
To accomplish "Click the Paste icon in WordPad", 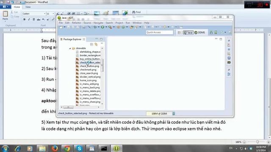I will [5, 14].
